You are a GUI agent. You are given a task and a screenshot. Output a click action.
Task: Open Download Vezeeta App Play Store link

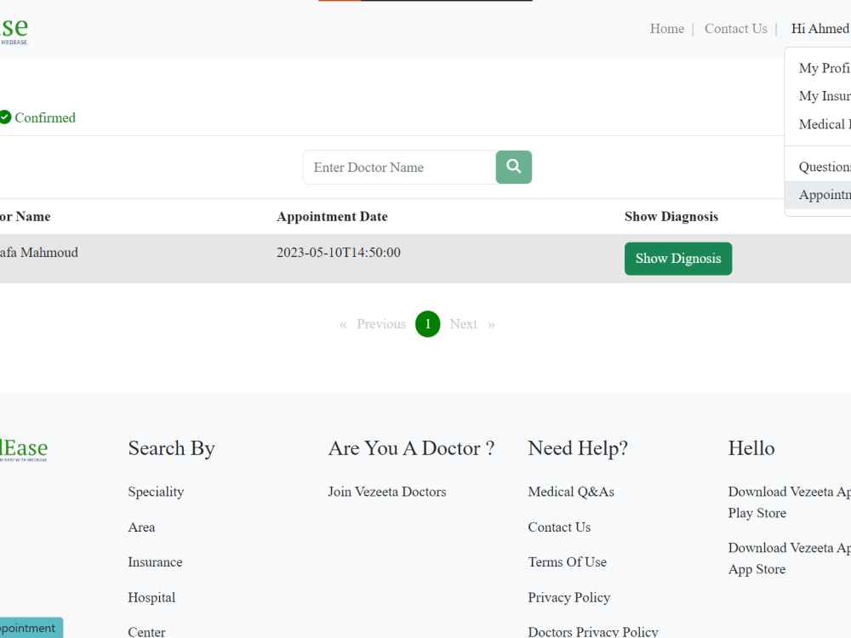pyautogui.click(x=789, y=503)
